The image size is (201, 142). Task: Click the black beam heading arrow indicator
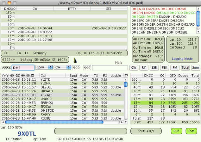coord(75,60)
